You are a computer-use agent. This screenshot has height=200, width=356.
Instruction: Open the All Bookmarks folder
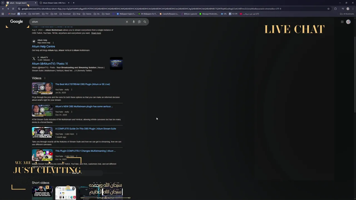[x=347, y=14]
